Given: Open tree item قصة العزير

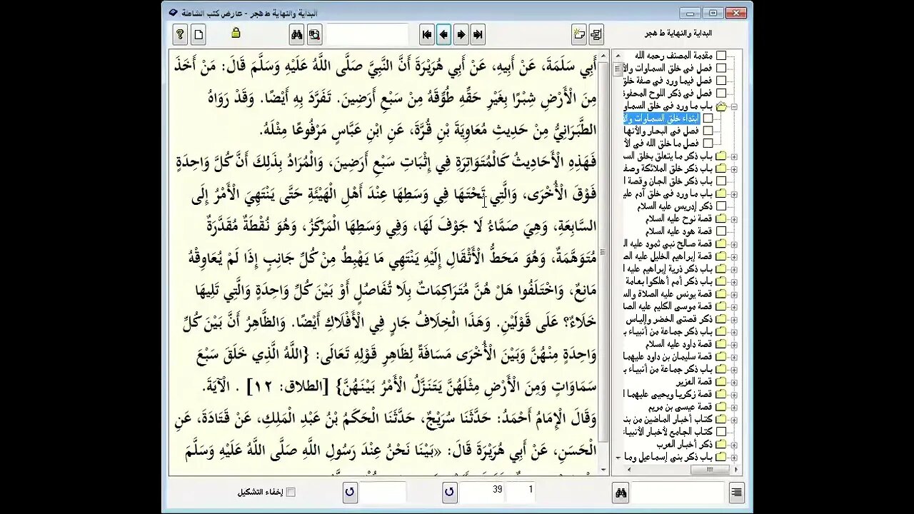Looking at the screenshot, I should click(x=693, y=381).
